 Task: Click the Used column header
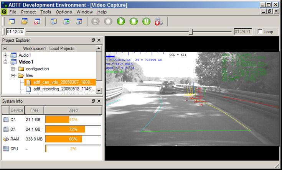click(73, 110)
